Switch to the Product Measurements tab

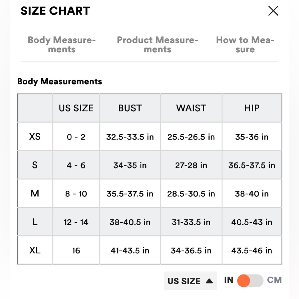[158, 45]
